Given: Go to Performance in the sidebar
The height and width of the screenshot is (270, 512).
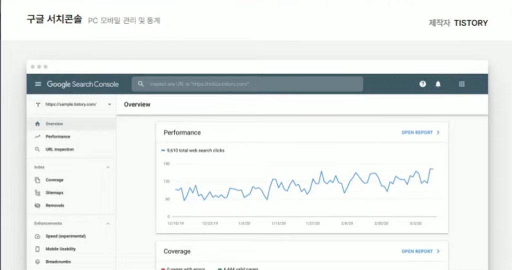Looking at the screenshot, I should [57, 136].
